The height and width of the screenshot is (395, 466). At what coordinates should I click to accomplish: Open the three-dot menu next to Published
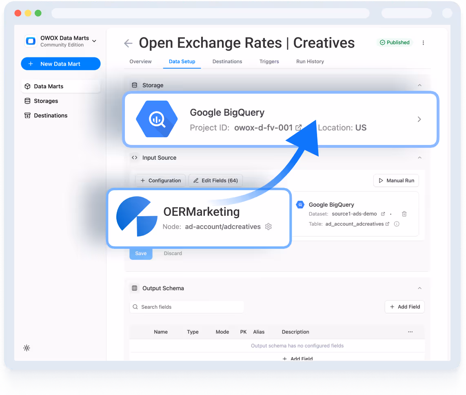423,43
